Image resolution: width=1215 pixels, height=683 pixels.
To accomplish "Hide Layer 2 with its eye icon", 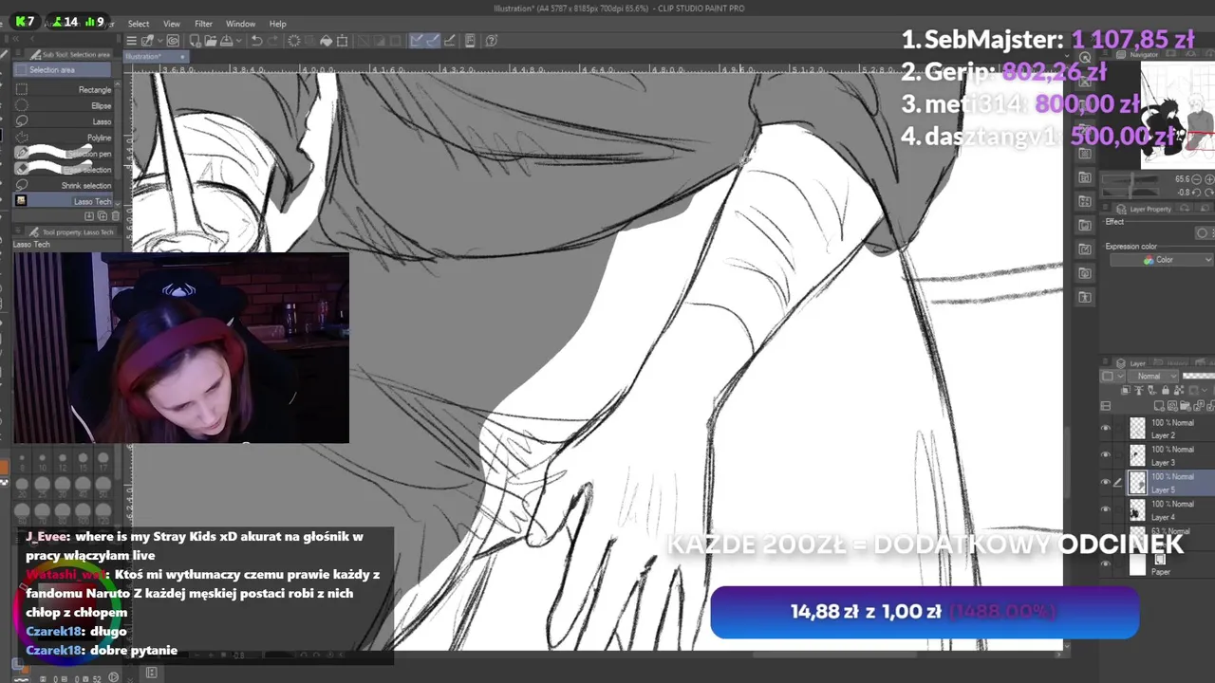I will [x=1105, y=429].
